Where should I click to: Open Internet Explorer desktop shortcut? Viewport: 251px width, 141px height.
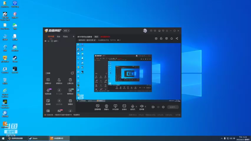pos(5,93)
